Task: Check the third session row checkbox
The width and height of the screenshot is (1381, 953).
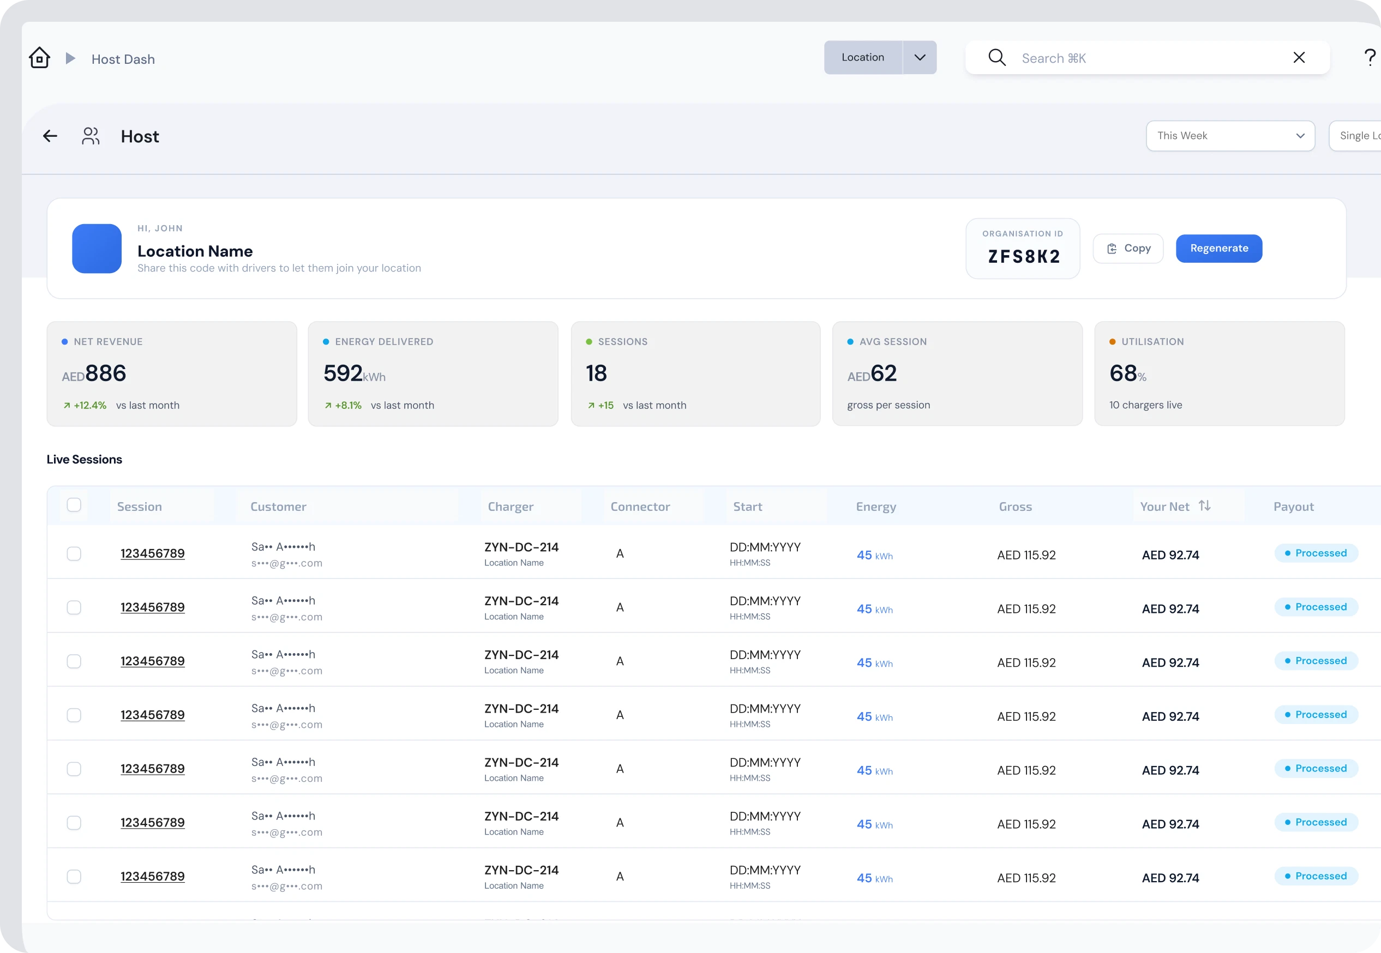Action: coord(74,661)
